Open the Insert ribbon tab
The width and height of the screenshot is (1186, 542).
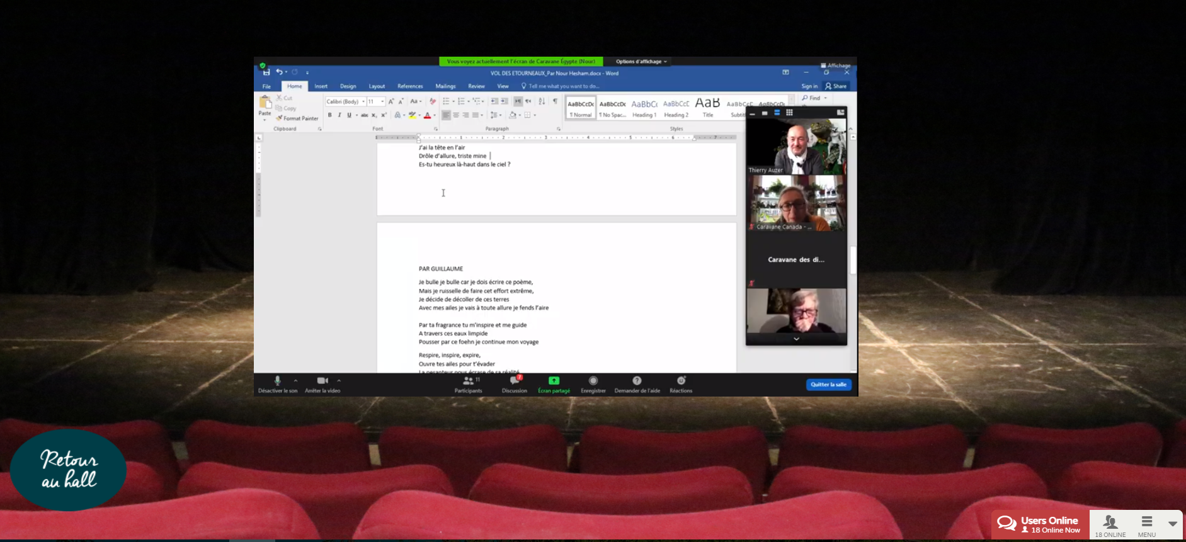pyautogui.click(x=321, y=86)
